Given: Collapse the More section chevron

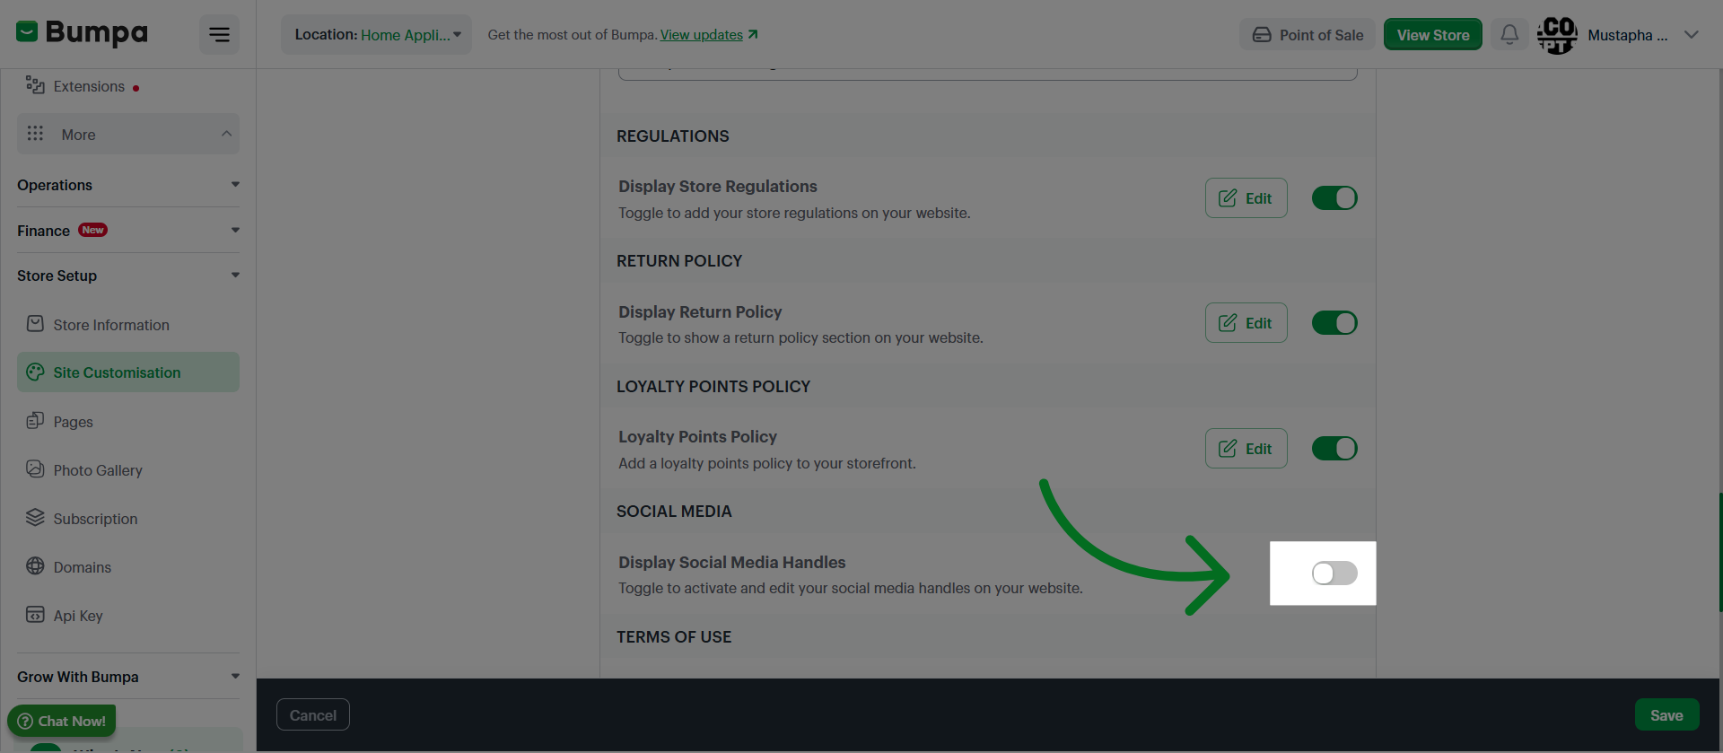Looking at the screenshot, I should coord(226,134).
